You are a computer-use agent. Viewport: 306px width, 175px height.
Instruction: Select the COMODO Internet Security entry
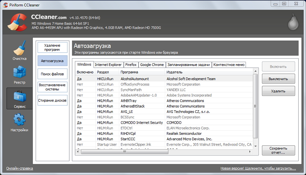tap(142, 123)
